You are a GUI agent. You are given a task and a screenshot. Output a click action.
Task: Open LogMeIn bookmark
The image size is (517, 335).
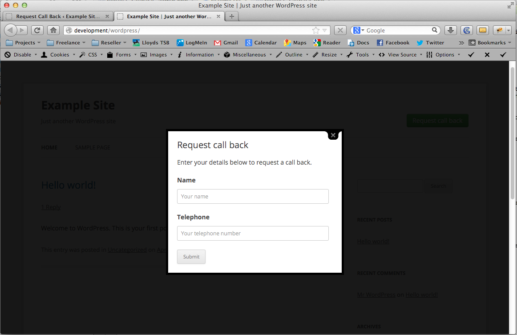click(192, 43)
